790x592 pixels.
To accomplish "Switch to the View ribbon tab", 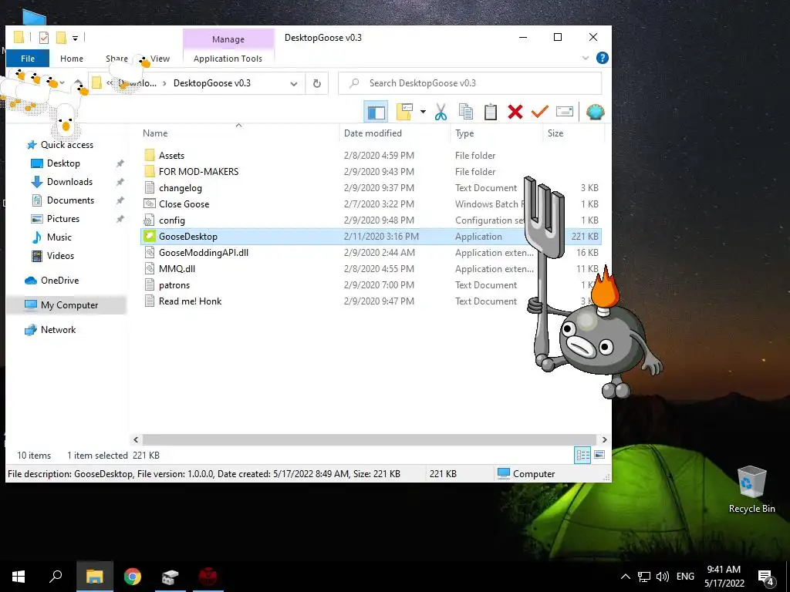I will (160, 59).
